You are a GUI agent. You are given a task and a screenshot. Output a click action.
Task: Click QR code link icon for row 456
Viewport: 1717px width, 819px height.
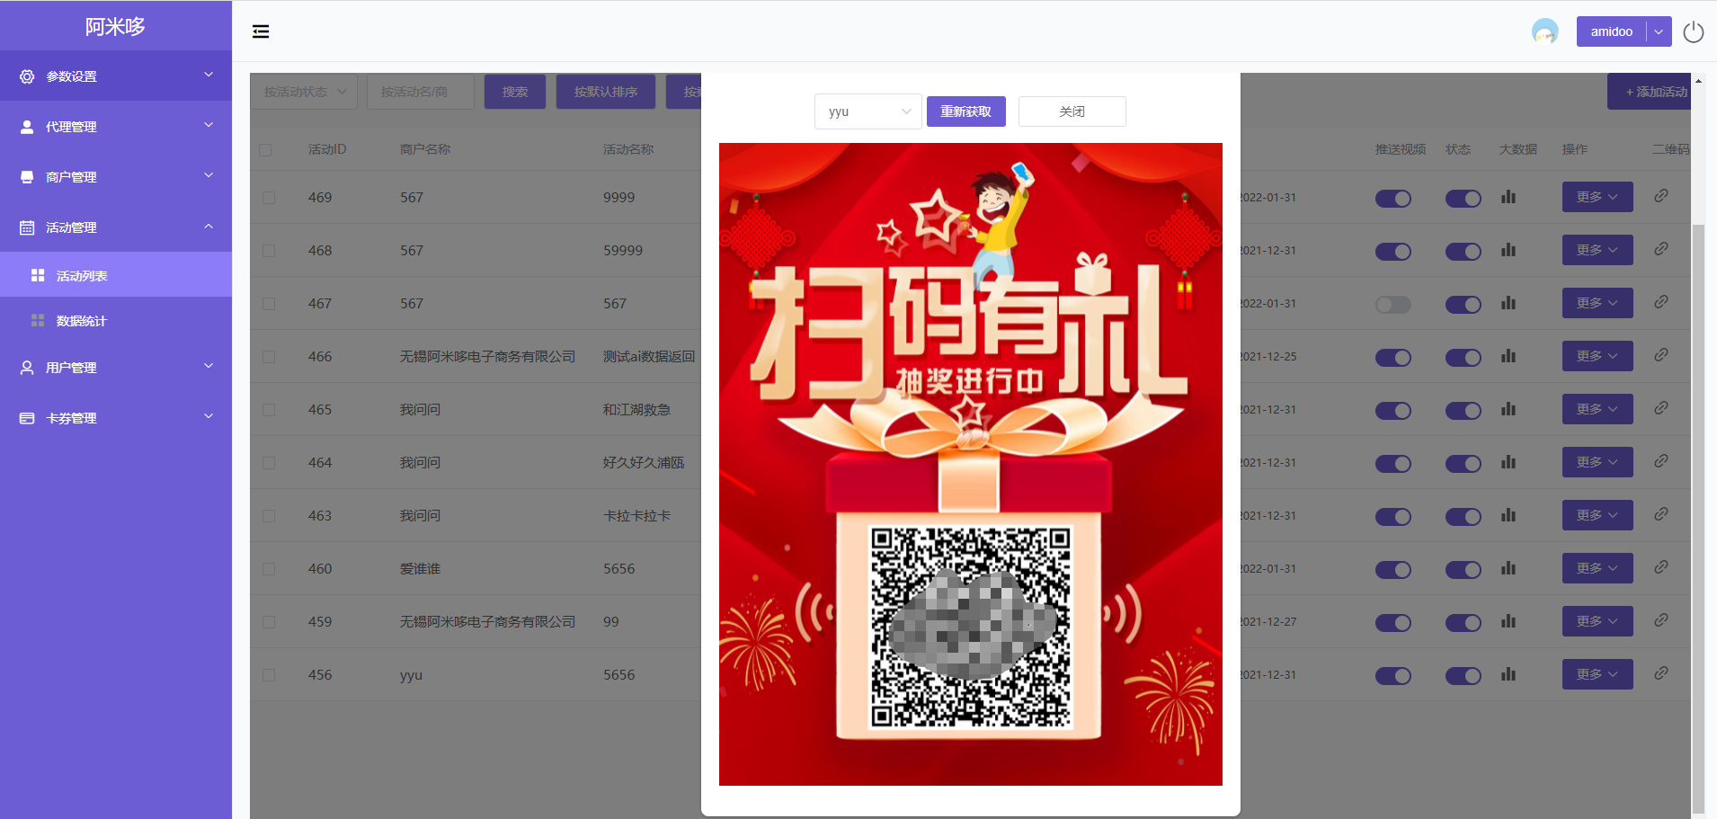tap(1661, 673)
